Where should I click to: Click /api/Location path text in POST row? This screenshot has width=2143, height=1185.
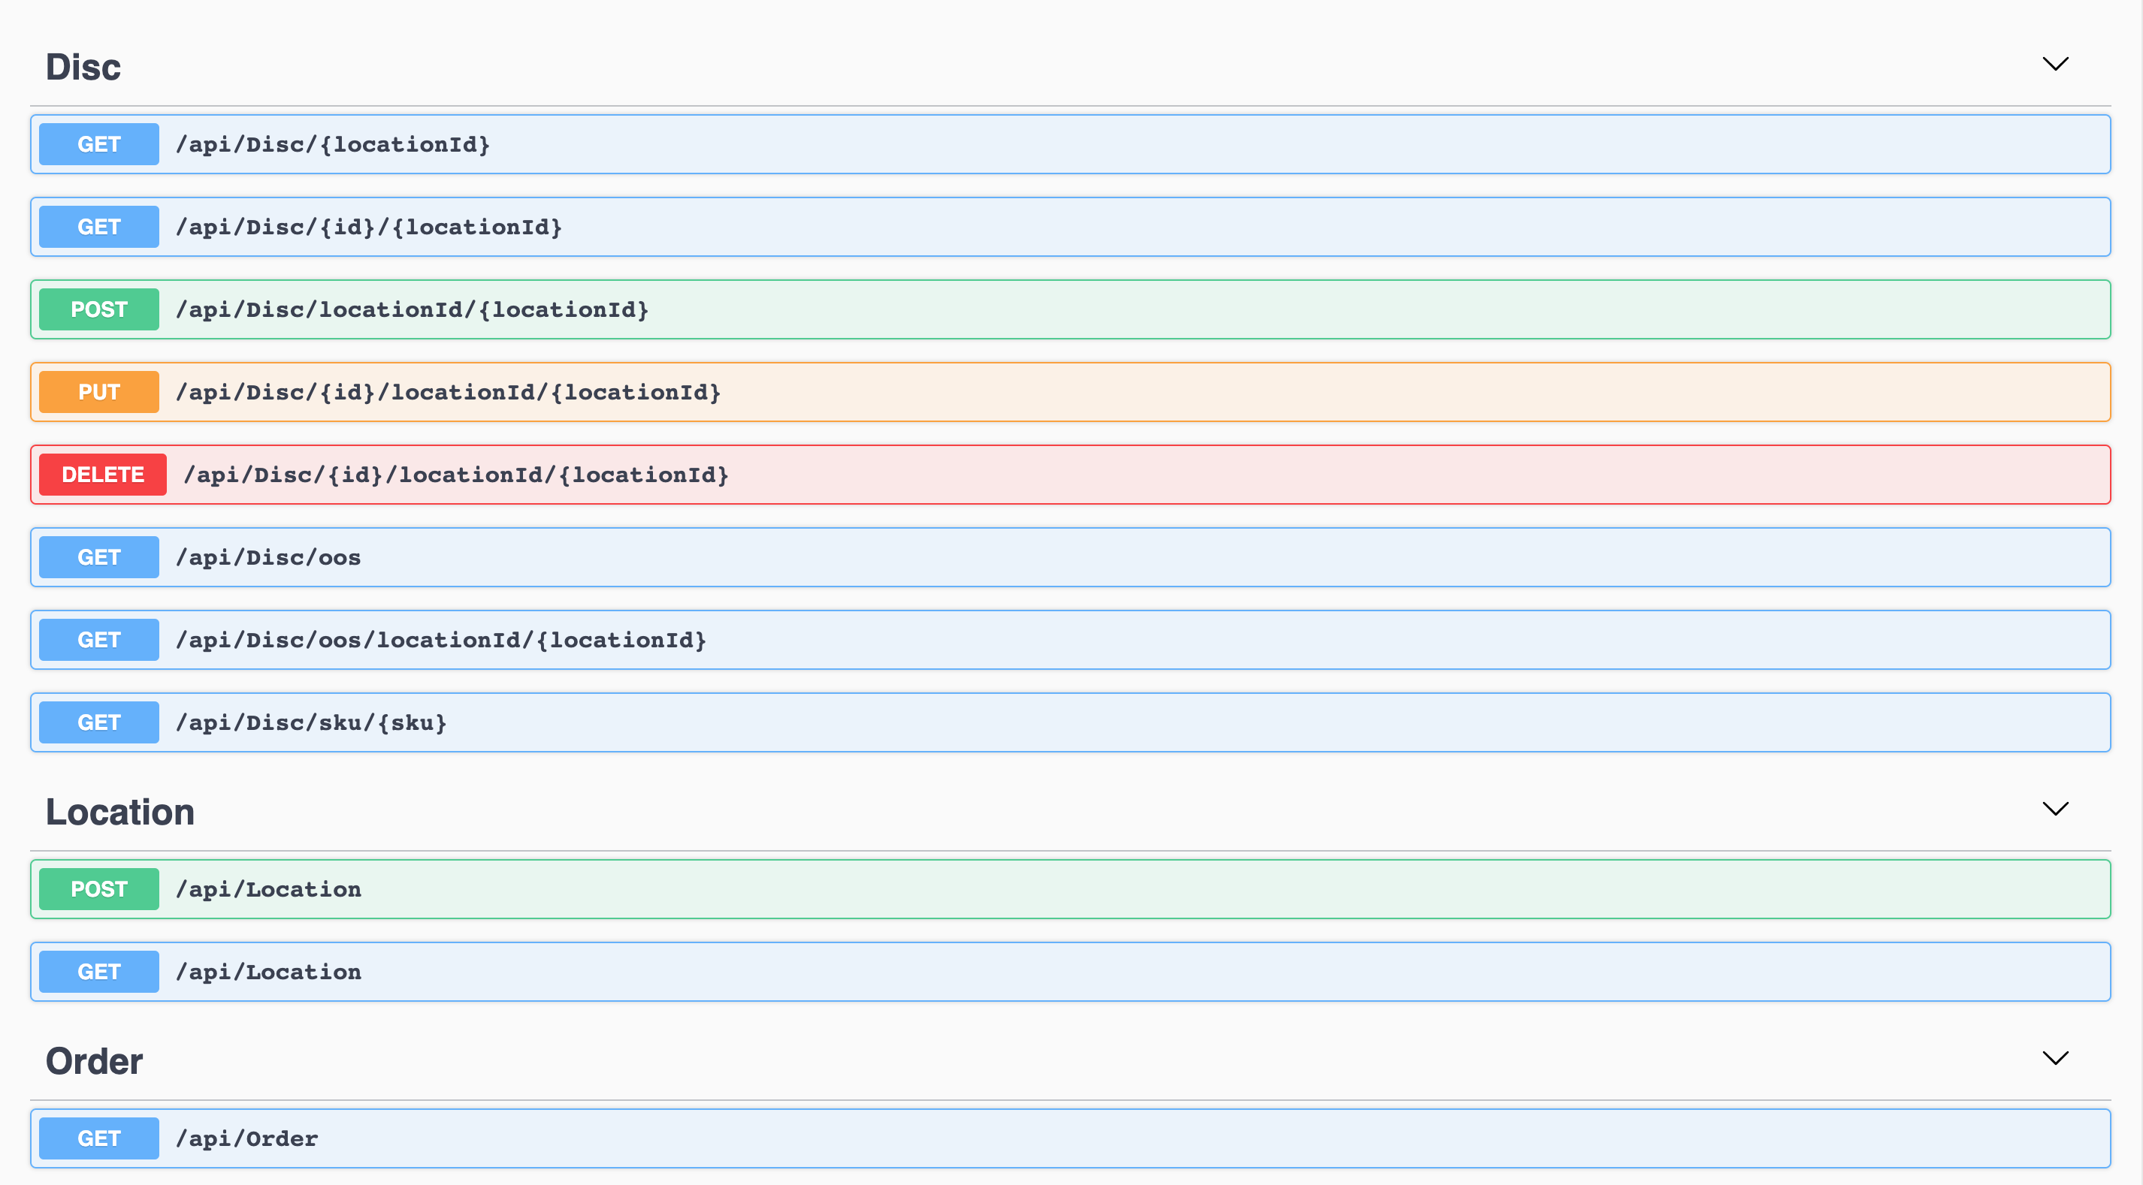tap(267, 889)
